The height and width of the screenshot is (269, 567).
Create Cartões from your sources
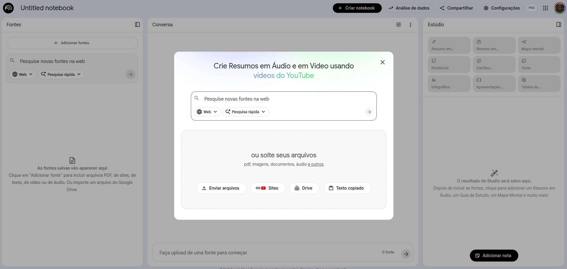click(494, 64)
